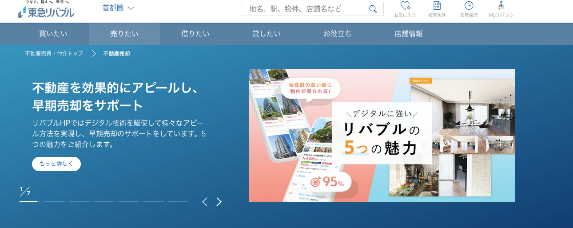Select the 店舗情報 menu tab
Viewport: 573px width, 228px height.
(x=409, y=34)
